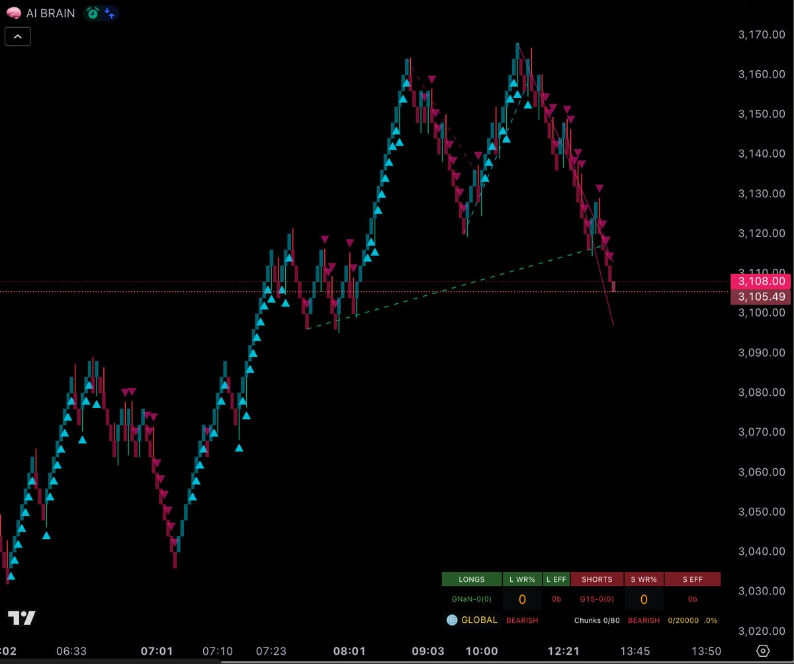Click the 10:00 time axis label
Viewport: 794px width, 664px height.
click(x=482, y=651)
